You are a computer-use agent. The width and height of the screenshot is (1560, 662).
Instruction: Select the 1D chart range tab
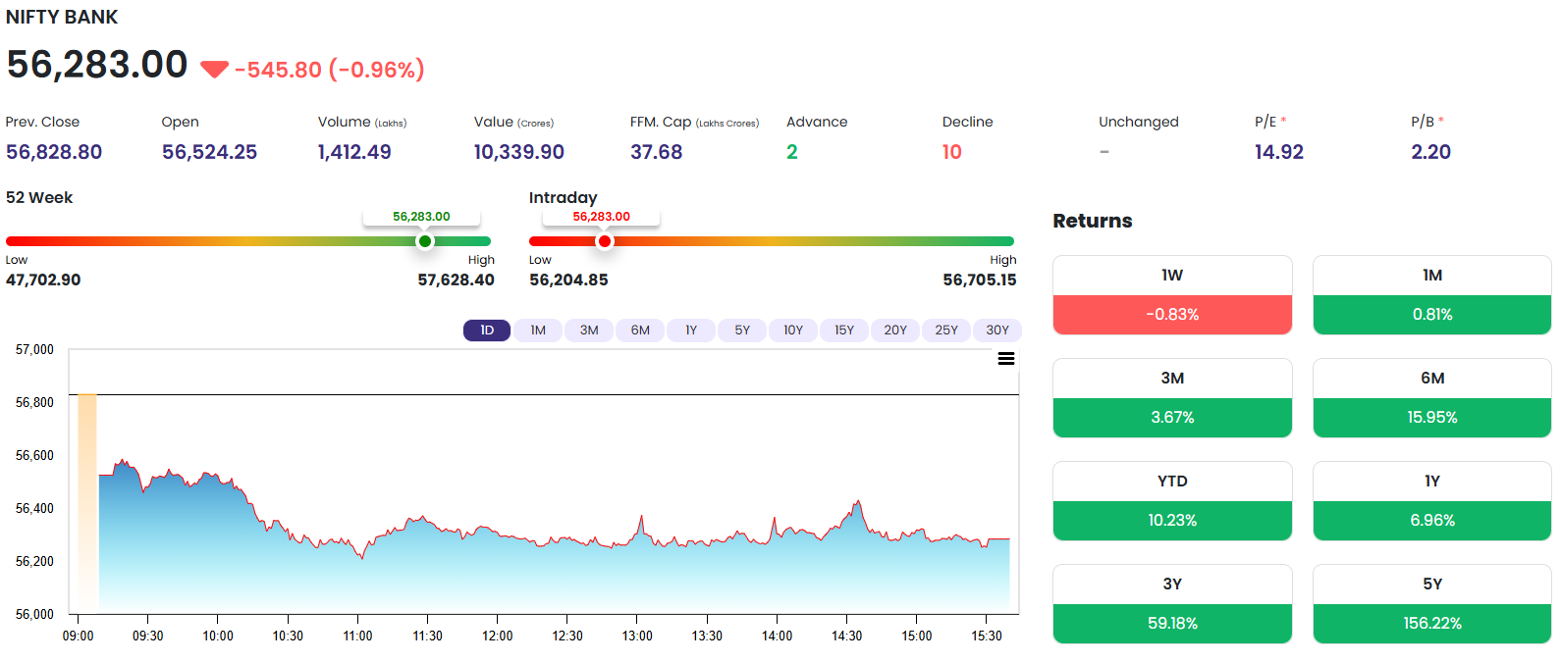(487, 331)
